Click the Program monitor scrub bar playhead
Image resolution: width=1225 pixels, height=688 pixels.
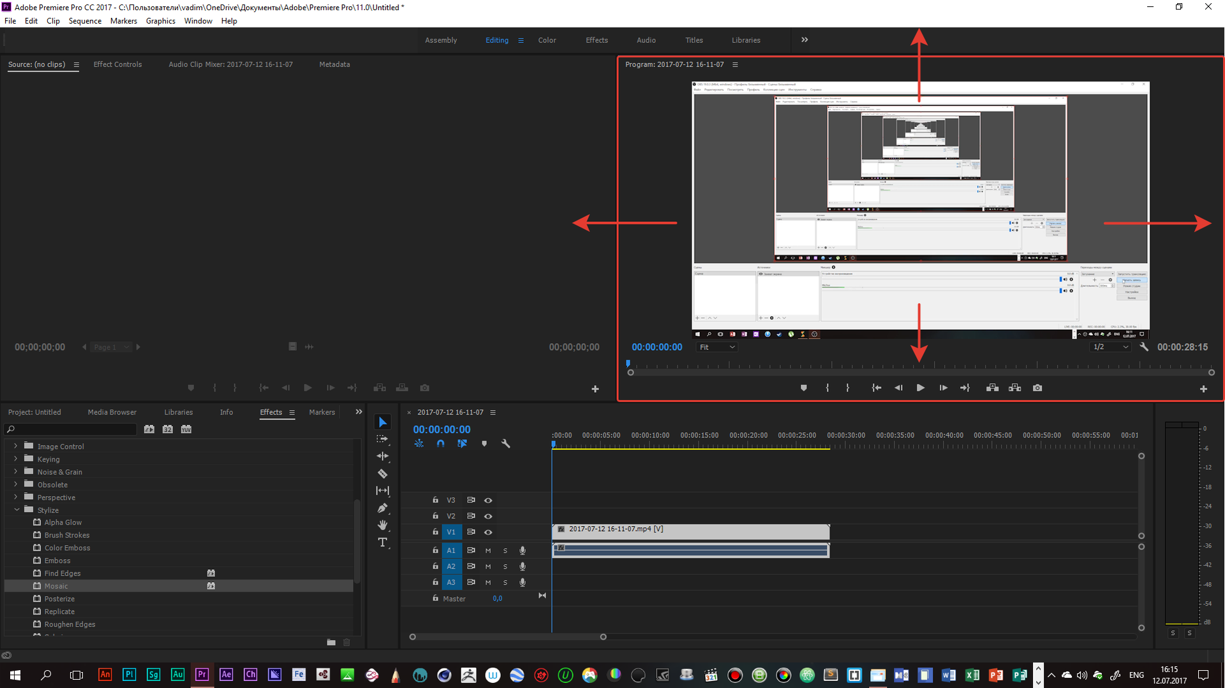pyautogui.click(x=628, y=363)
